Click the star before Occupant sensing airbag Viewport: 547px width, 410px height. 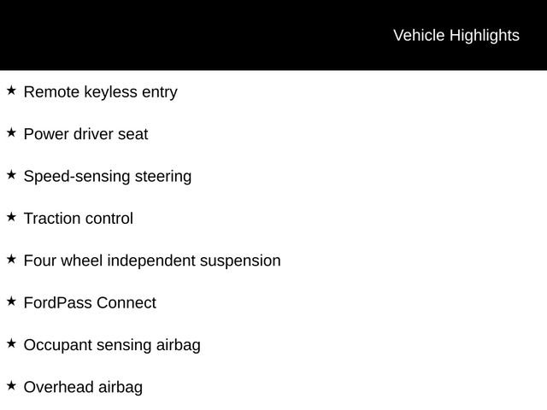[x=11, y=343]
